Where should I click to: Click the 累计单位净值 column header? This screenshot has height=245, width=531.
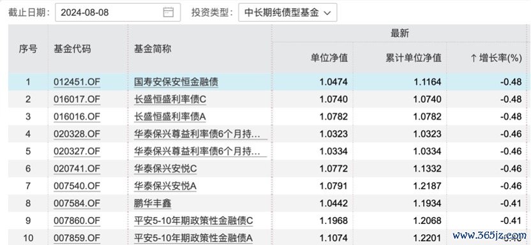pyautogui.click(x=414, y=58)
